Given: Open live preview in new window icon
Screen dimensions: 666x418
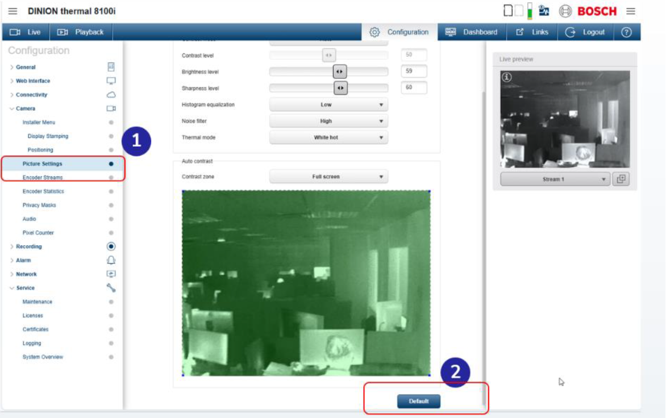Looking at the screenshot, I should pyautogui.click(x=621, y=179).
